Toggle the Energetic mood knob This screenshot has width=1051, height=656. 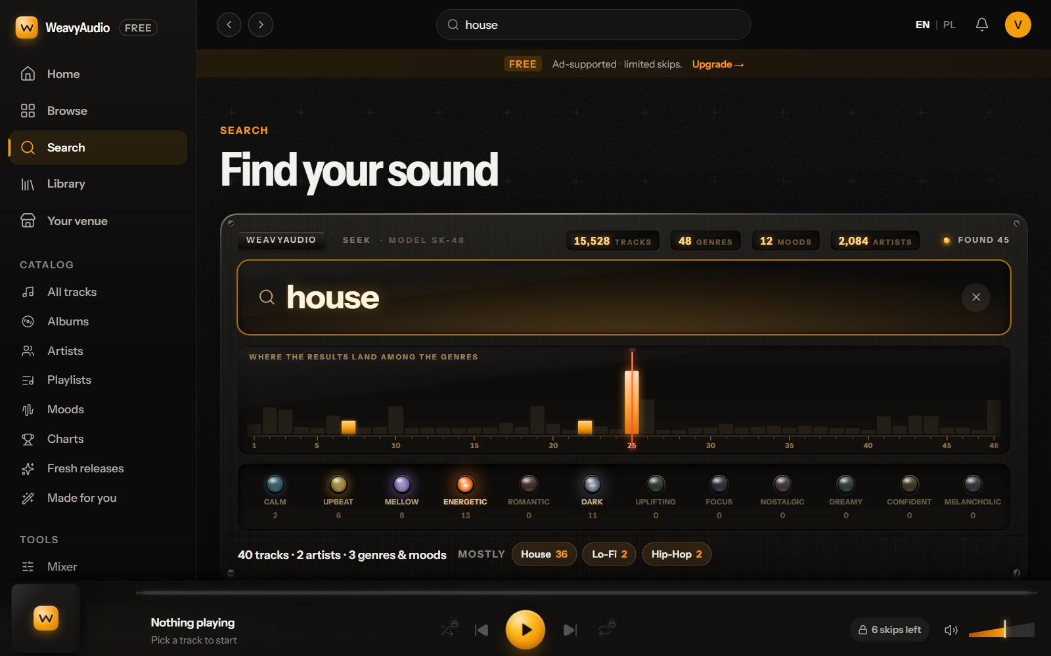[465, 485]
